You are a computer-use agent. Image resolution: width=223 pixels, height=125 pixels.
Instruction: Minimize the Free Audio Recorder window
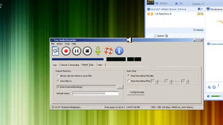tap(194, 40)
